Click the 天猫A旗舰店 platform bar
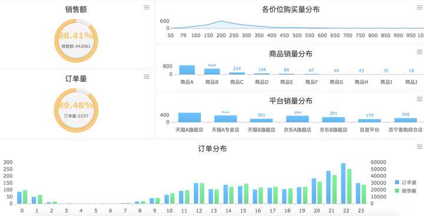This screenshot has width=424, height=216. 190,117
